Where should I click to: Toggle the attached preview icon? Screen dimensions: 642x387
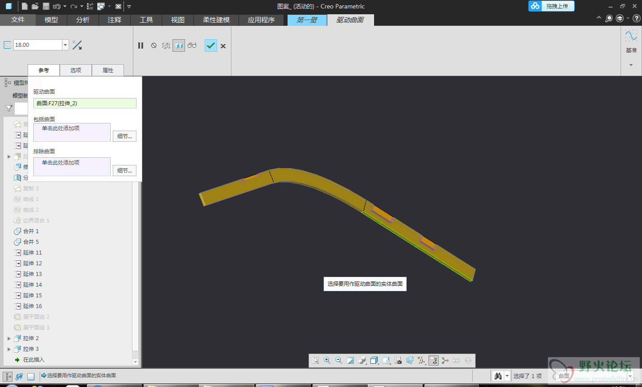click(179, 45)
